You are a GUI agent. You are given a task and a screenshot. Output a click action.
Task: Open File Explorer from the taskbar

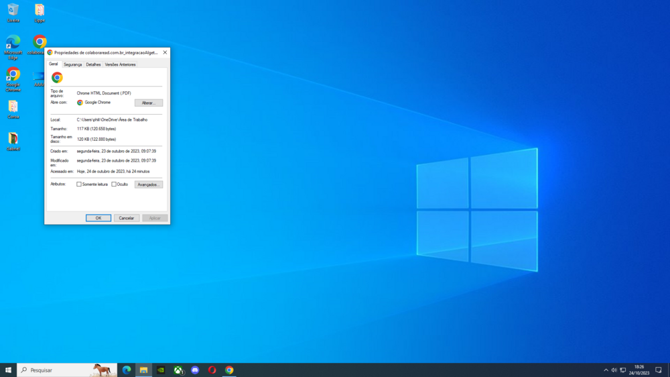(x=143, y=370)
